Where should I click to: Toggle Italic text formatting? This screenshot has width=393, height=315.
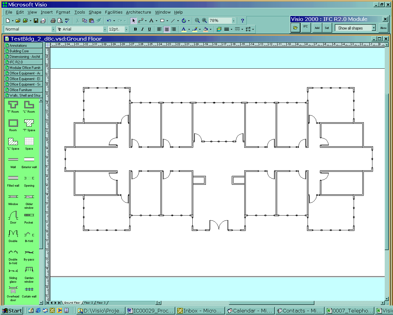click(x=142, y=29)
